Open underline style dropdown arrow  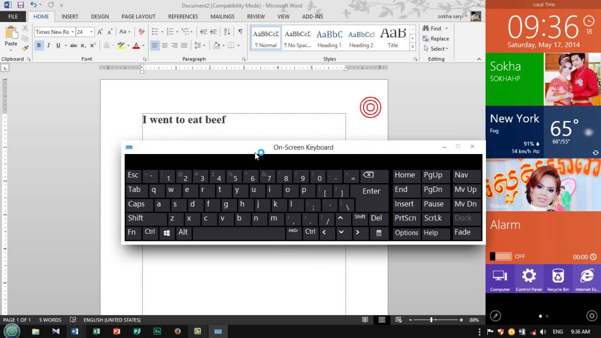(65, 46)
